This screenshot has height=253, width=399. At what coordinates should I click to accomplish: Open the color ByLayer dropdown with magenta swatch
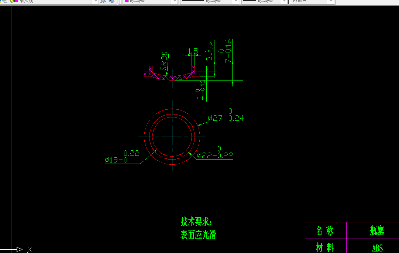pyautogui.click(x=150, y=1)
